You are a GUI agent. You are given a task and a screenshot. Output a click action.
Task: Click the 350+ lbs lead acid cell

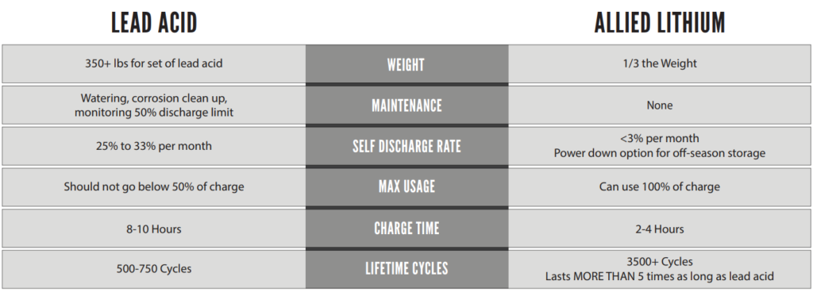click(154, 64)
